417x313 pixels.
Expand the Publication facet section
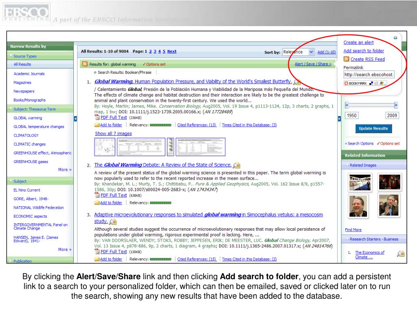tap(11, 261)
